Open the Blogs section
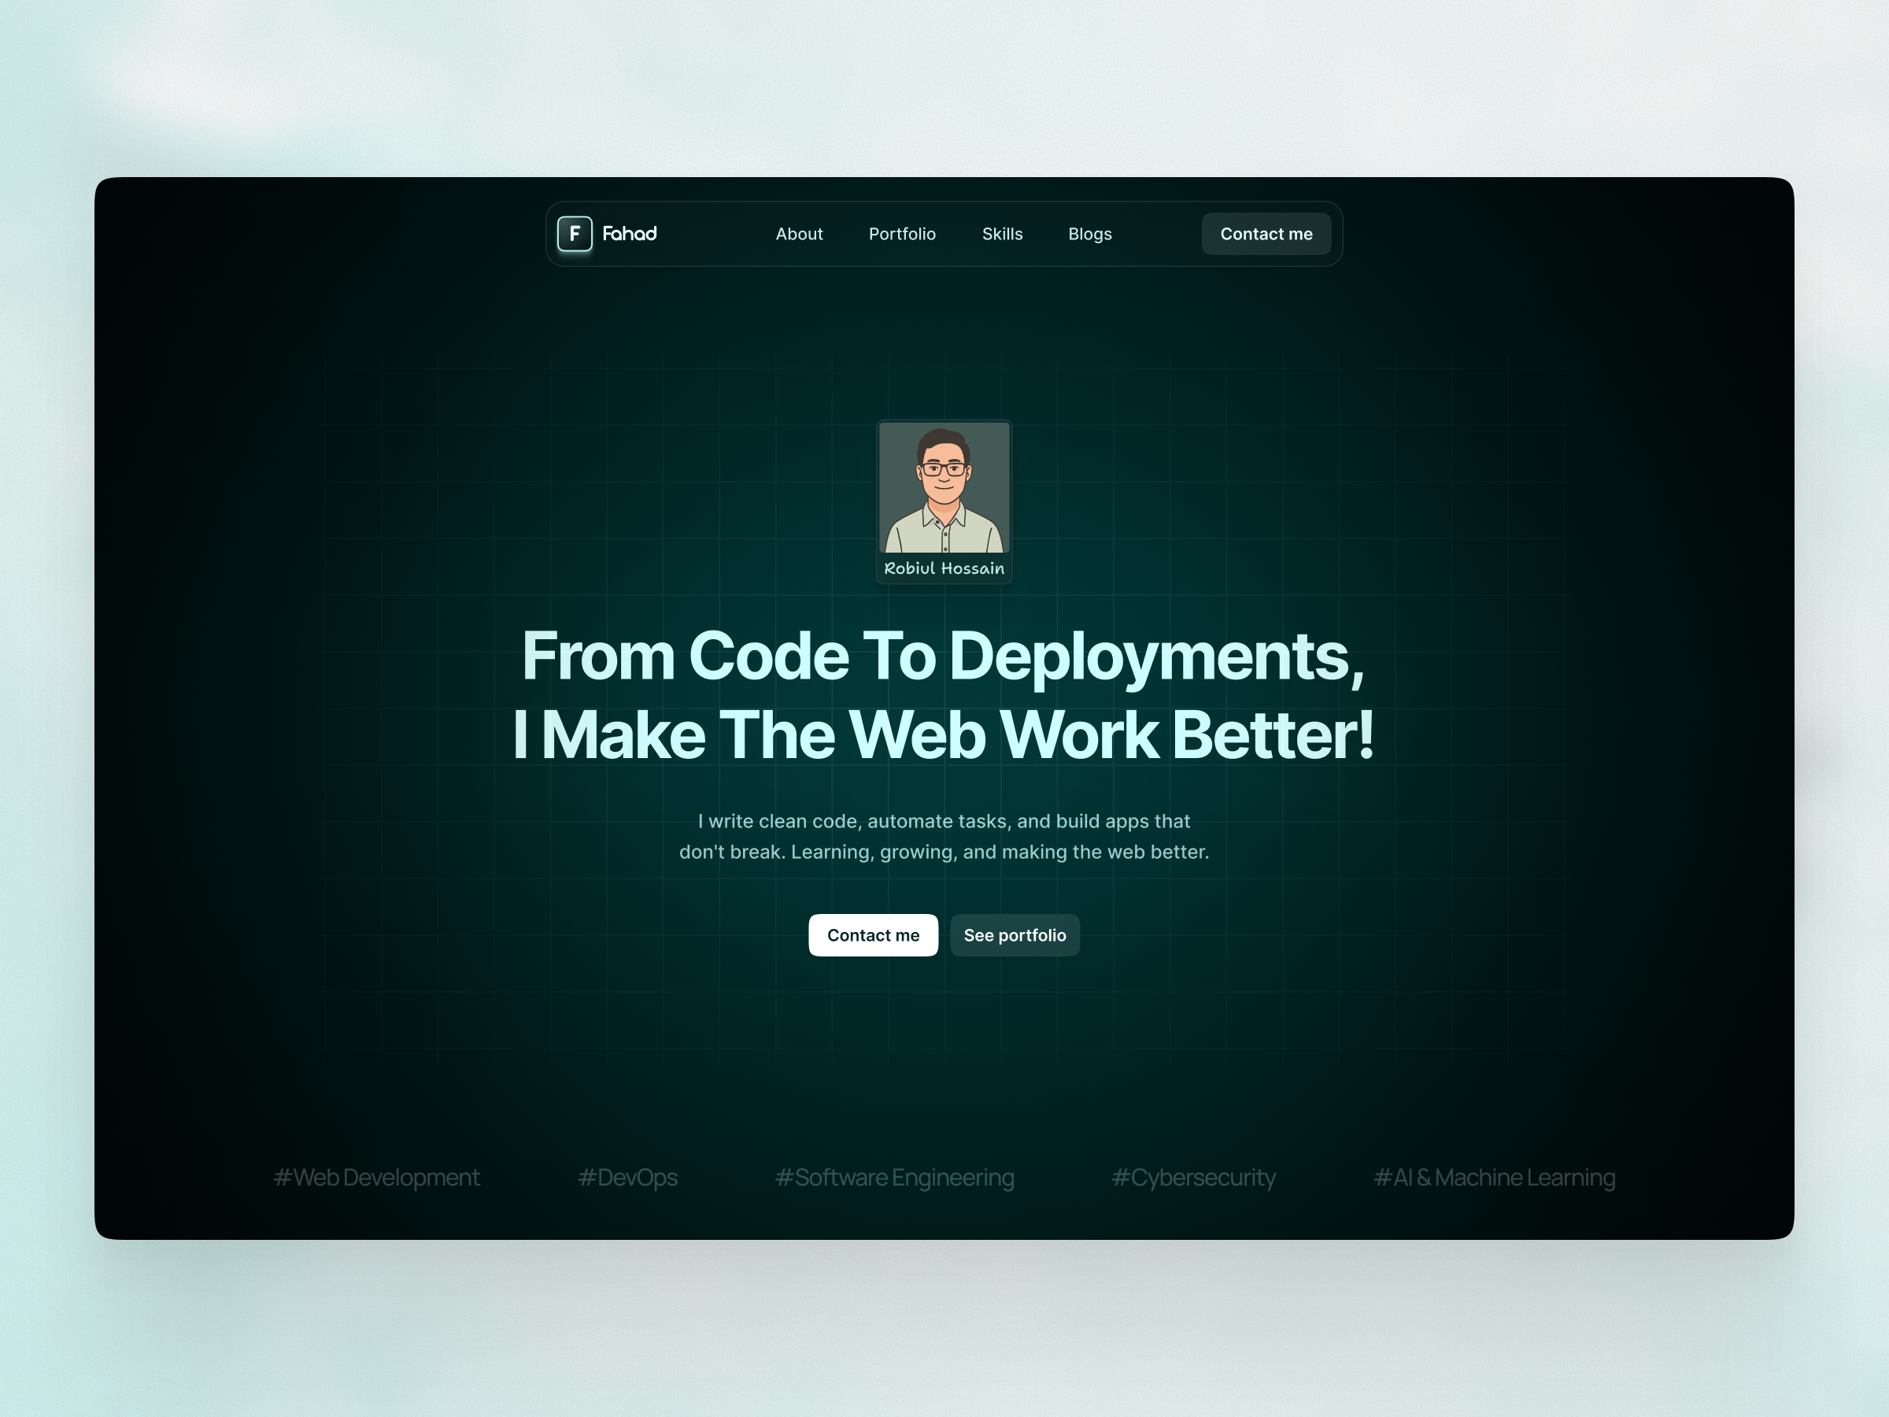Viewport: 1889px width, 1417px height. (1089, 233)
